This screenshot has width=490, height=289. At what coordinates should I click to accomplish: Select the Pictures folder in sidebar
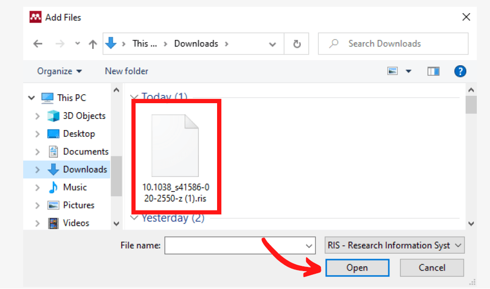tap(79, 205)
